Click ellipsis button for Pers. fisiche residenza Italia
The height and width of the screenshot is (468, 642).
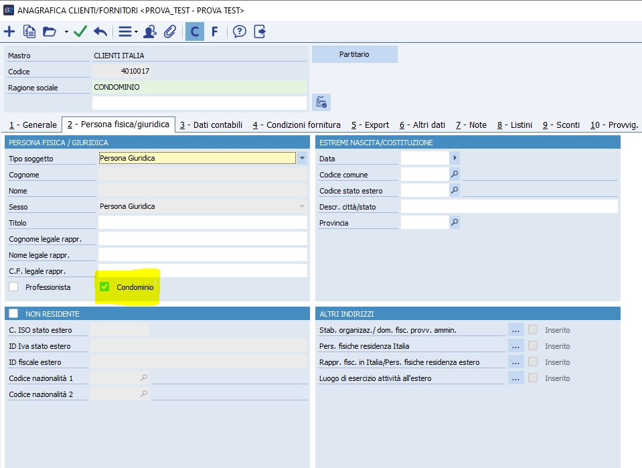coord(515,346)
